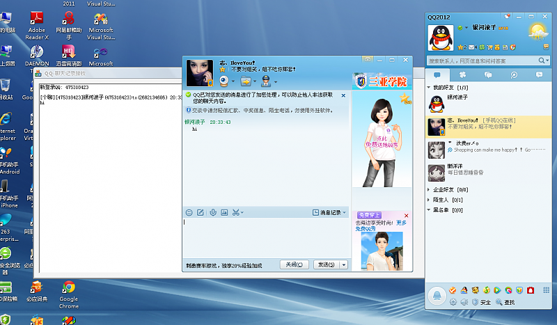
Task: Click the colorful browser icon in QQ header
Action: click(x=512, y=47)
